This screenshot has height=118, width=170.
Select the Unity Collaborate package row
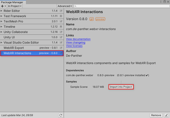coord(32,32)
